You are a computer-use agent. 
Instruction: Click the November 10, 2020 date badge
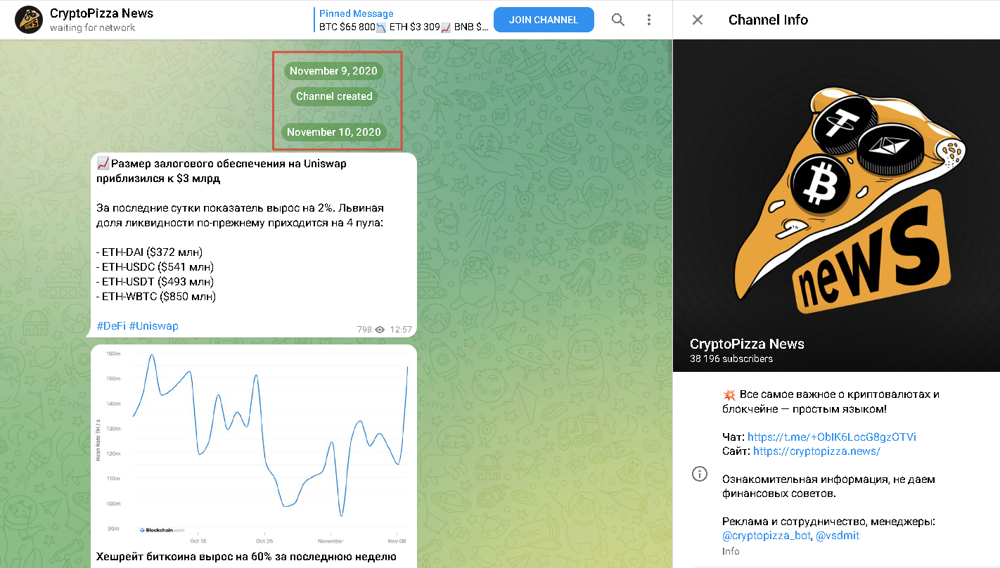[x=333, y=132]
